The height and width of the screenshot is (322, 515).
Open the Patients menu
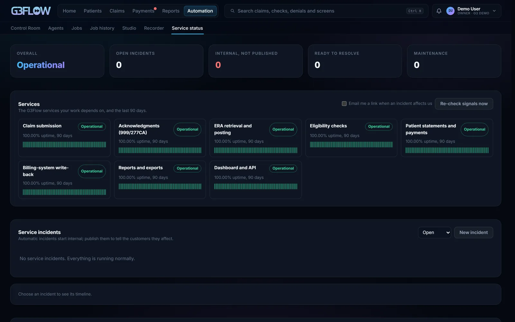click(93, 11)
